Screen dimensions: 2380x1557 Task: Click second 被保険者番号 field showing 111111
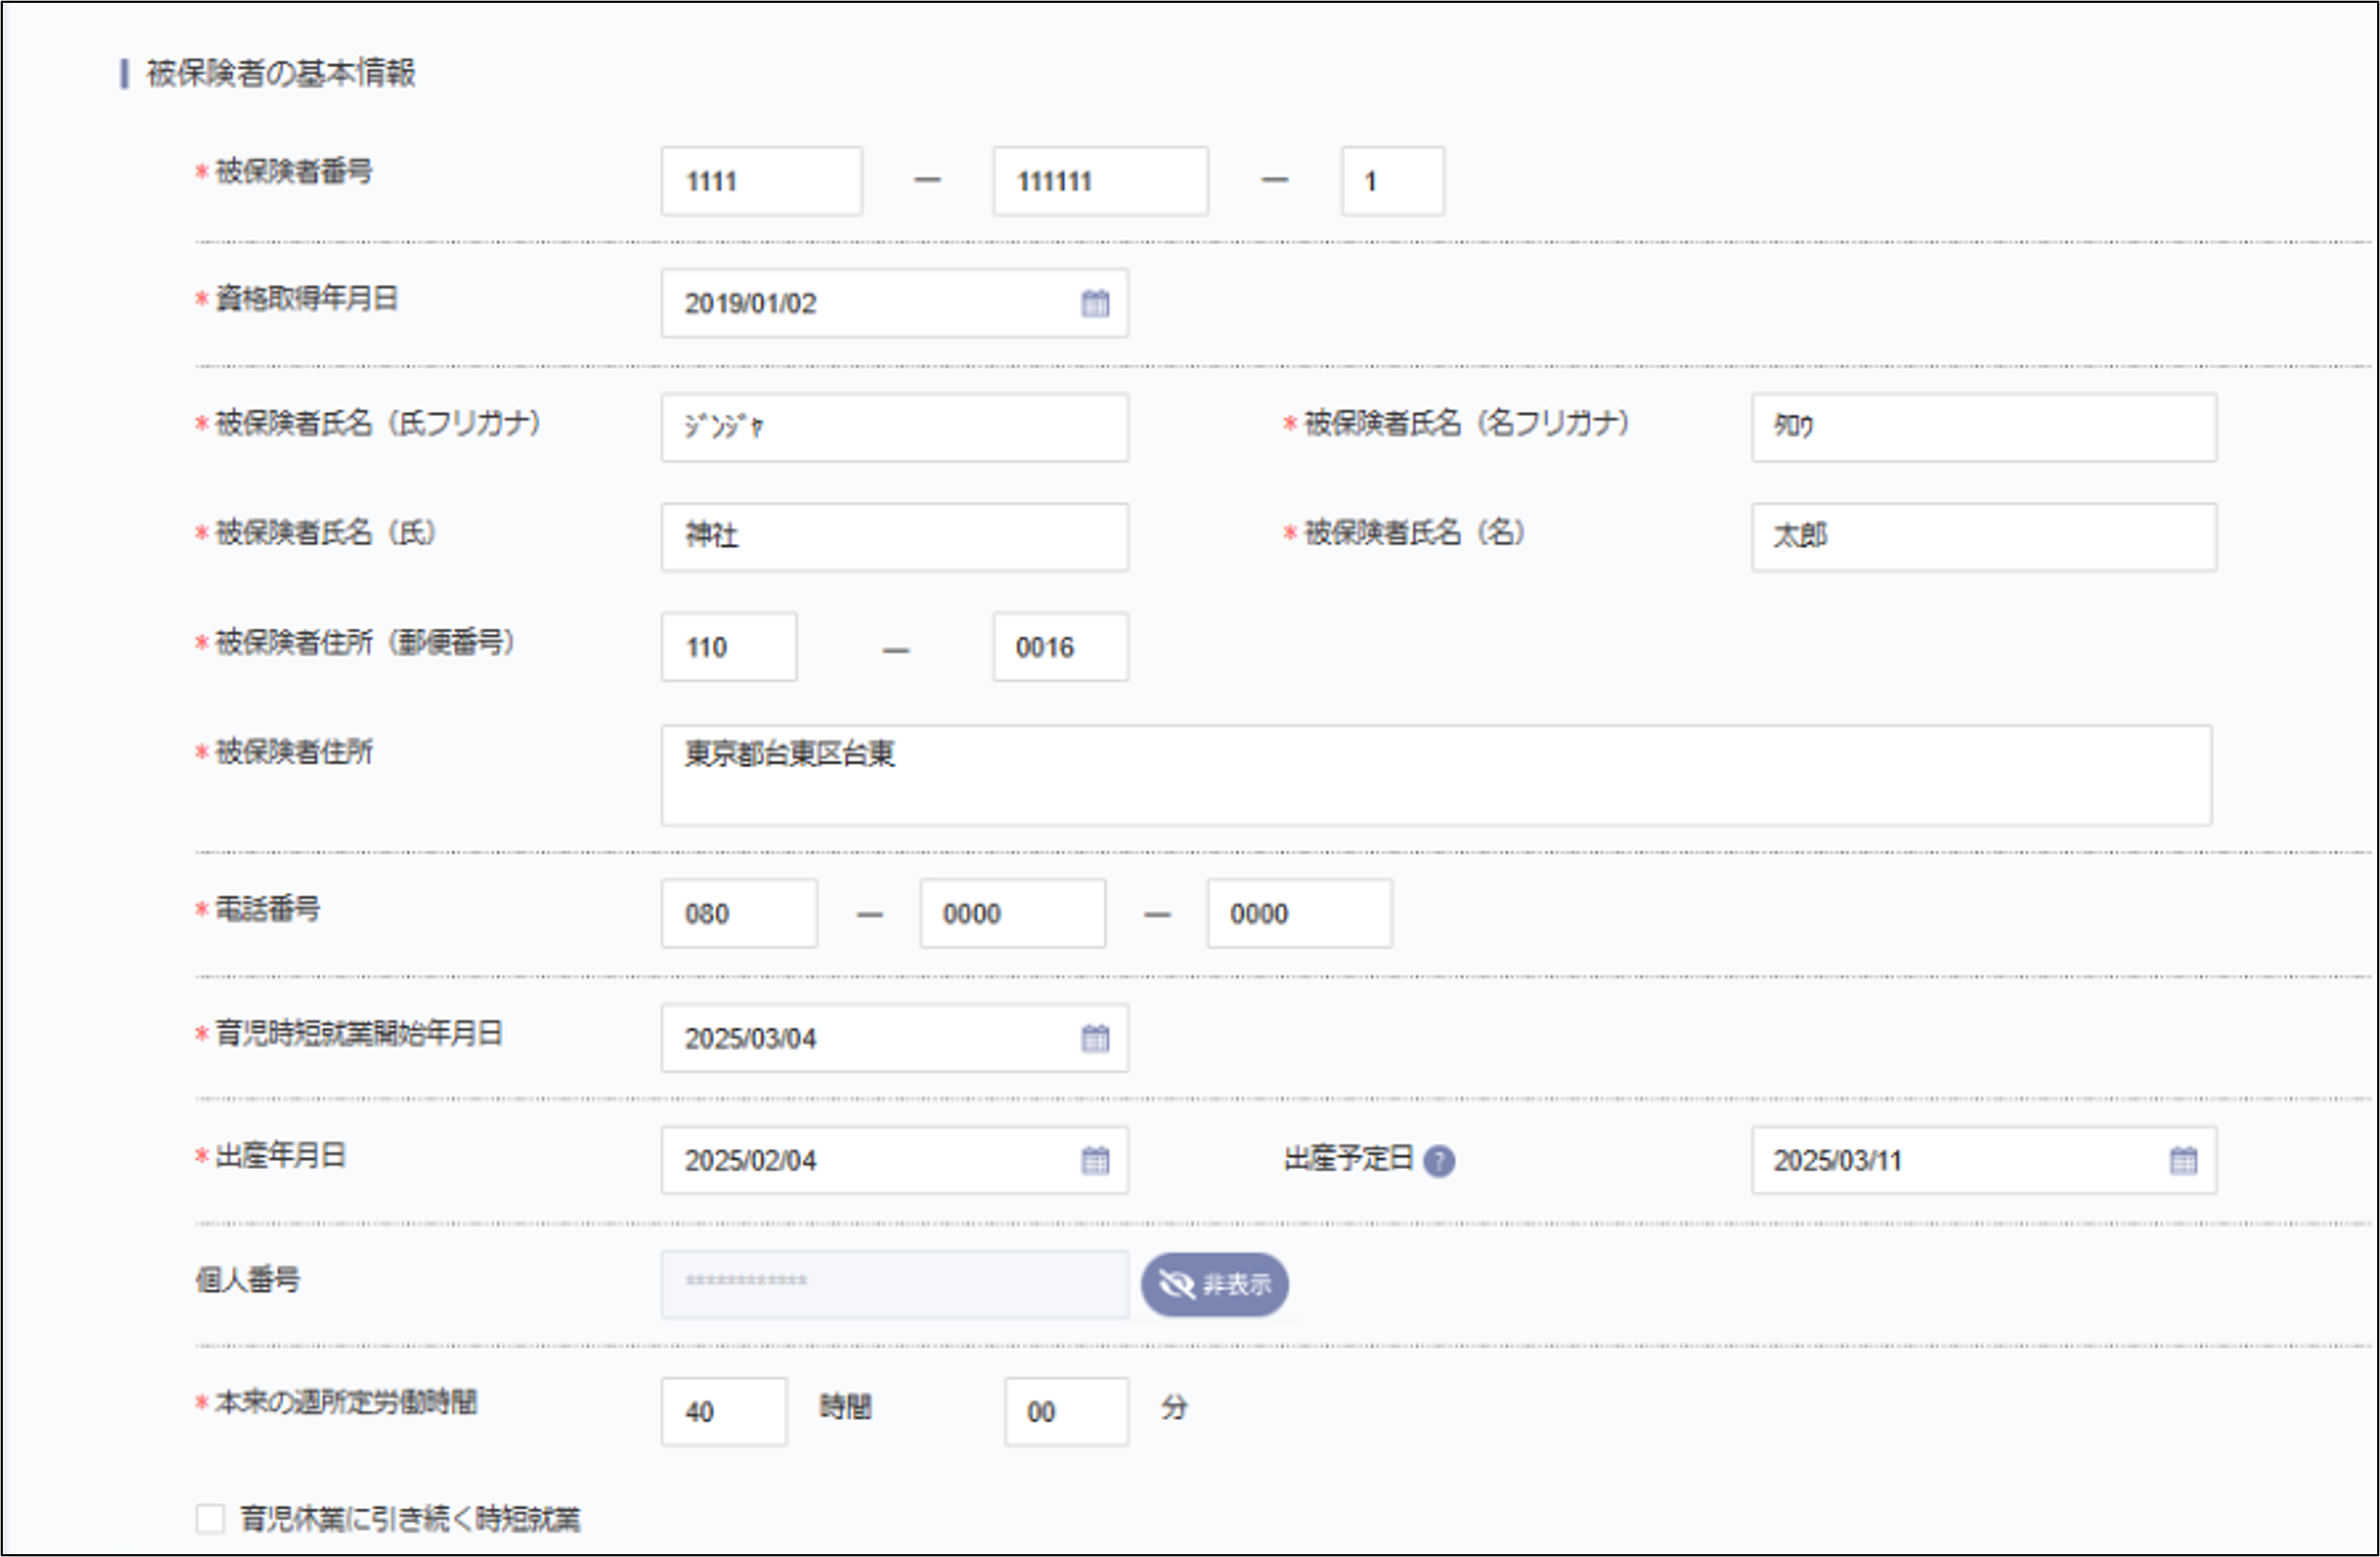[x=1099, y=181]
